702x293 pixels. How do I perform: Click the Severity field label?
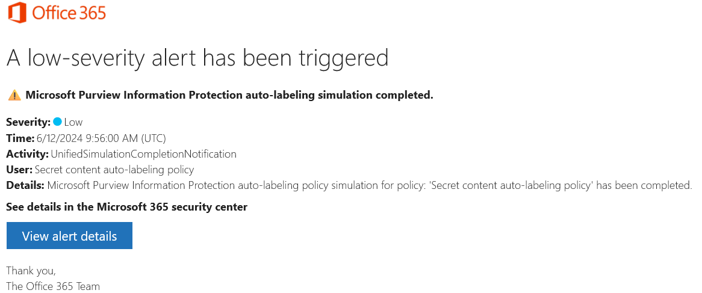point(28,122)
